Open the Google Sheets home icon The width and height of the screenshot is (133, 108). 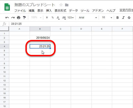point(7,7)
